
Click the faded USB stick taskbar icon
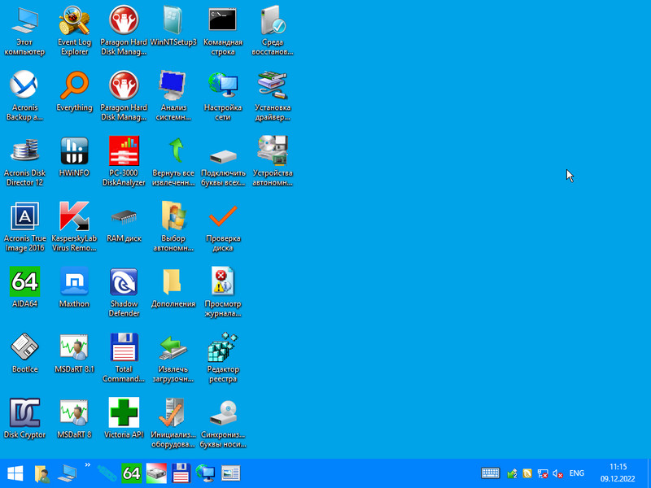pos(107,473)
